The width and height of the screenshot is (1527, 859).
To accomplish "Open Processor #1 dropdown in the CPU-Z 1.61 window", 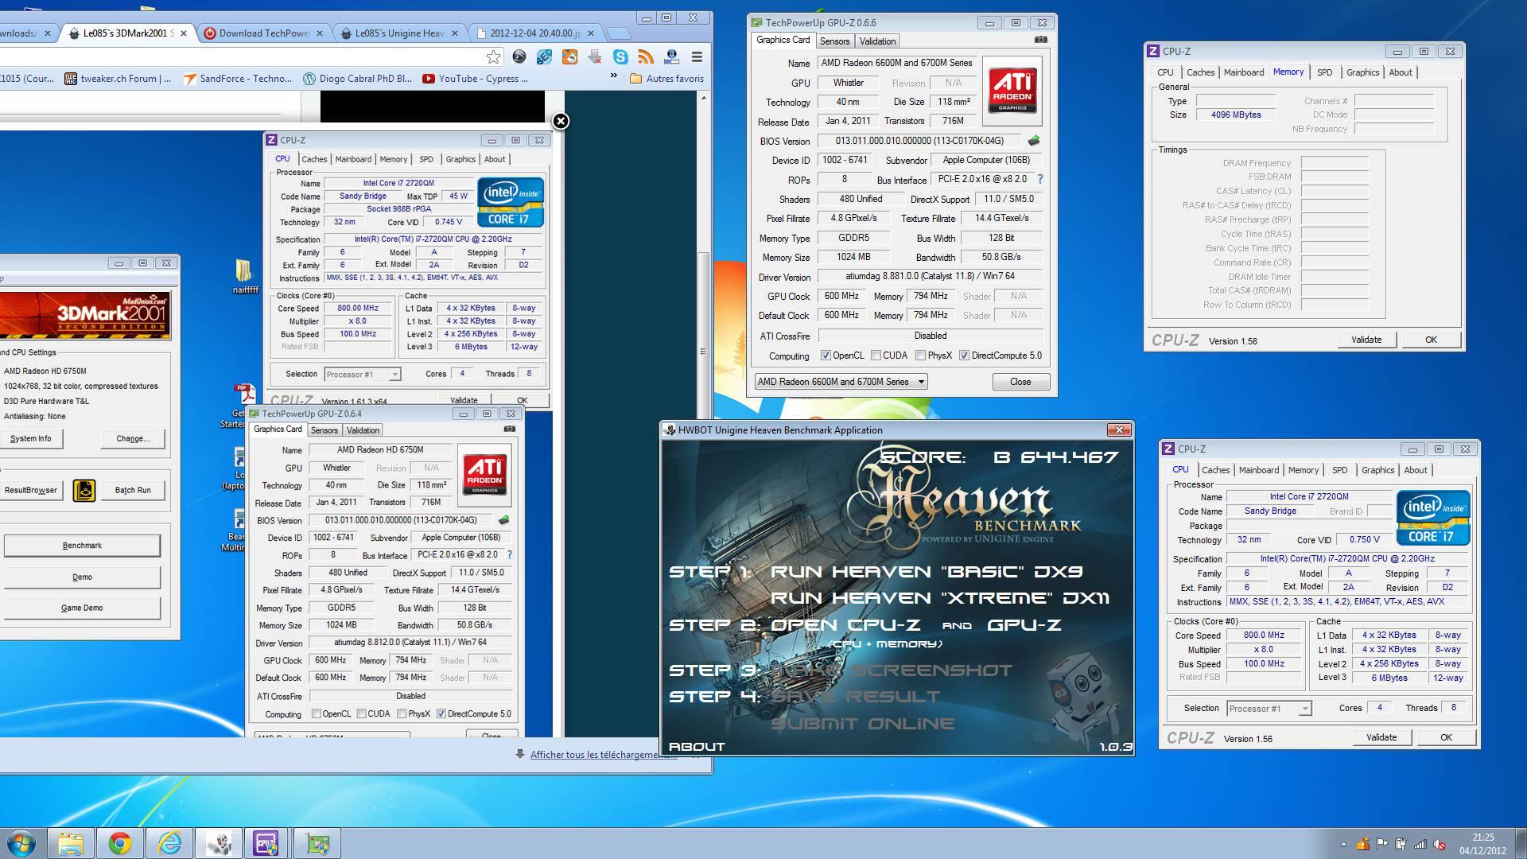I will (x=362, y=374).
